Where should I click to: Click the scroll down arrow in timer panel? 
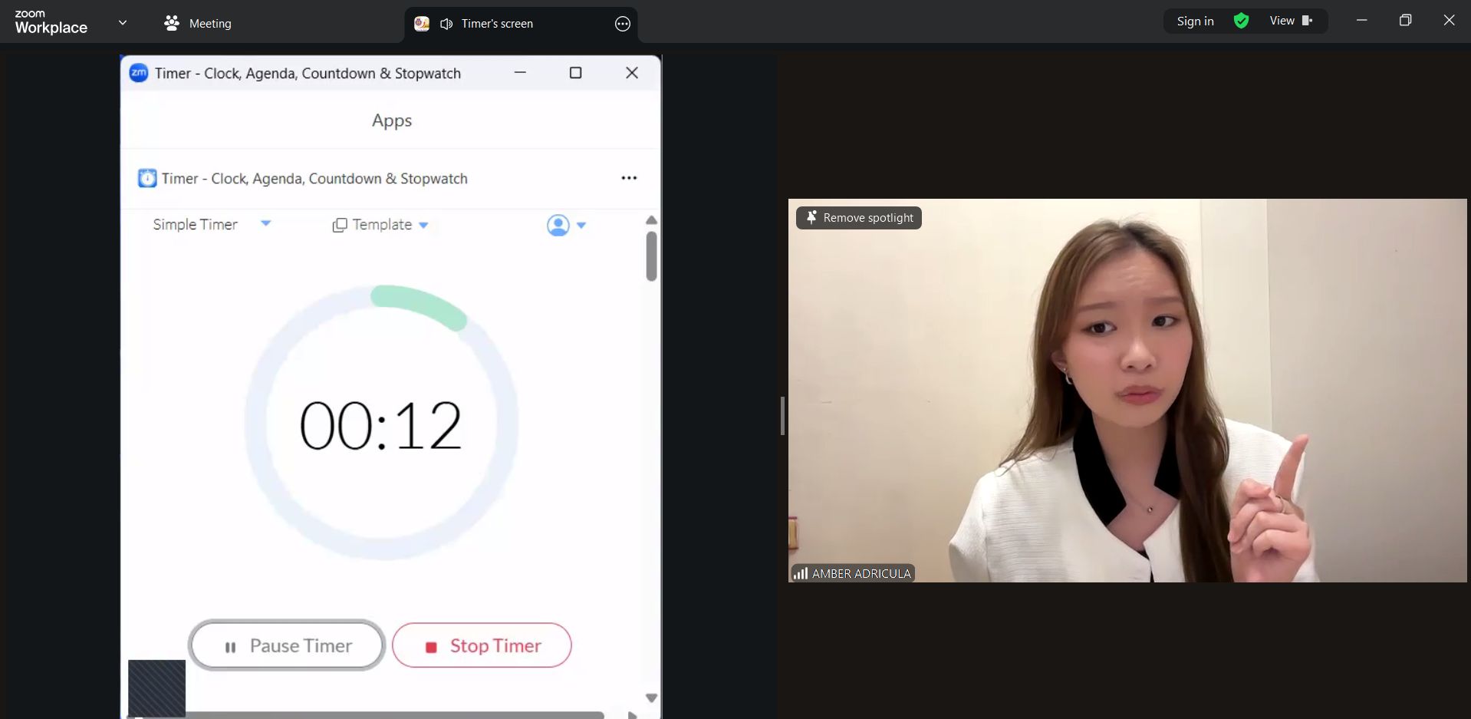pos(651,698)
